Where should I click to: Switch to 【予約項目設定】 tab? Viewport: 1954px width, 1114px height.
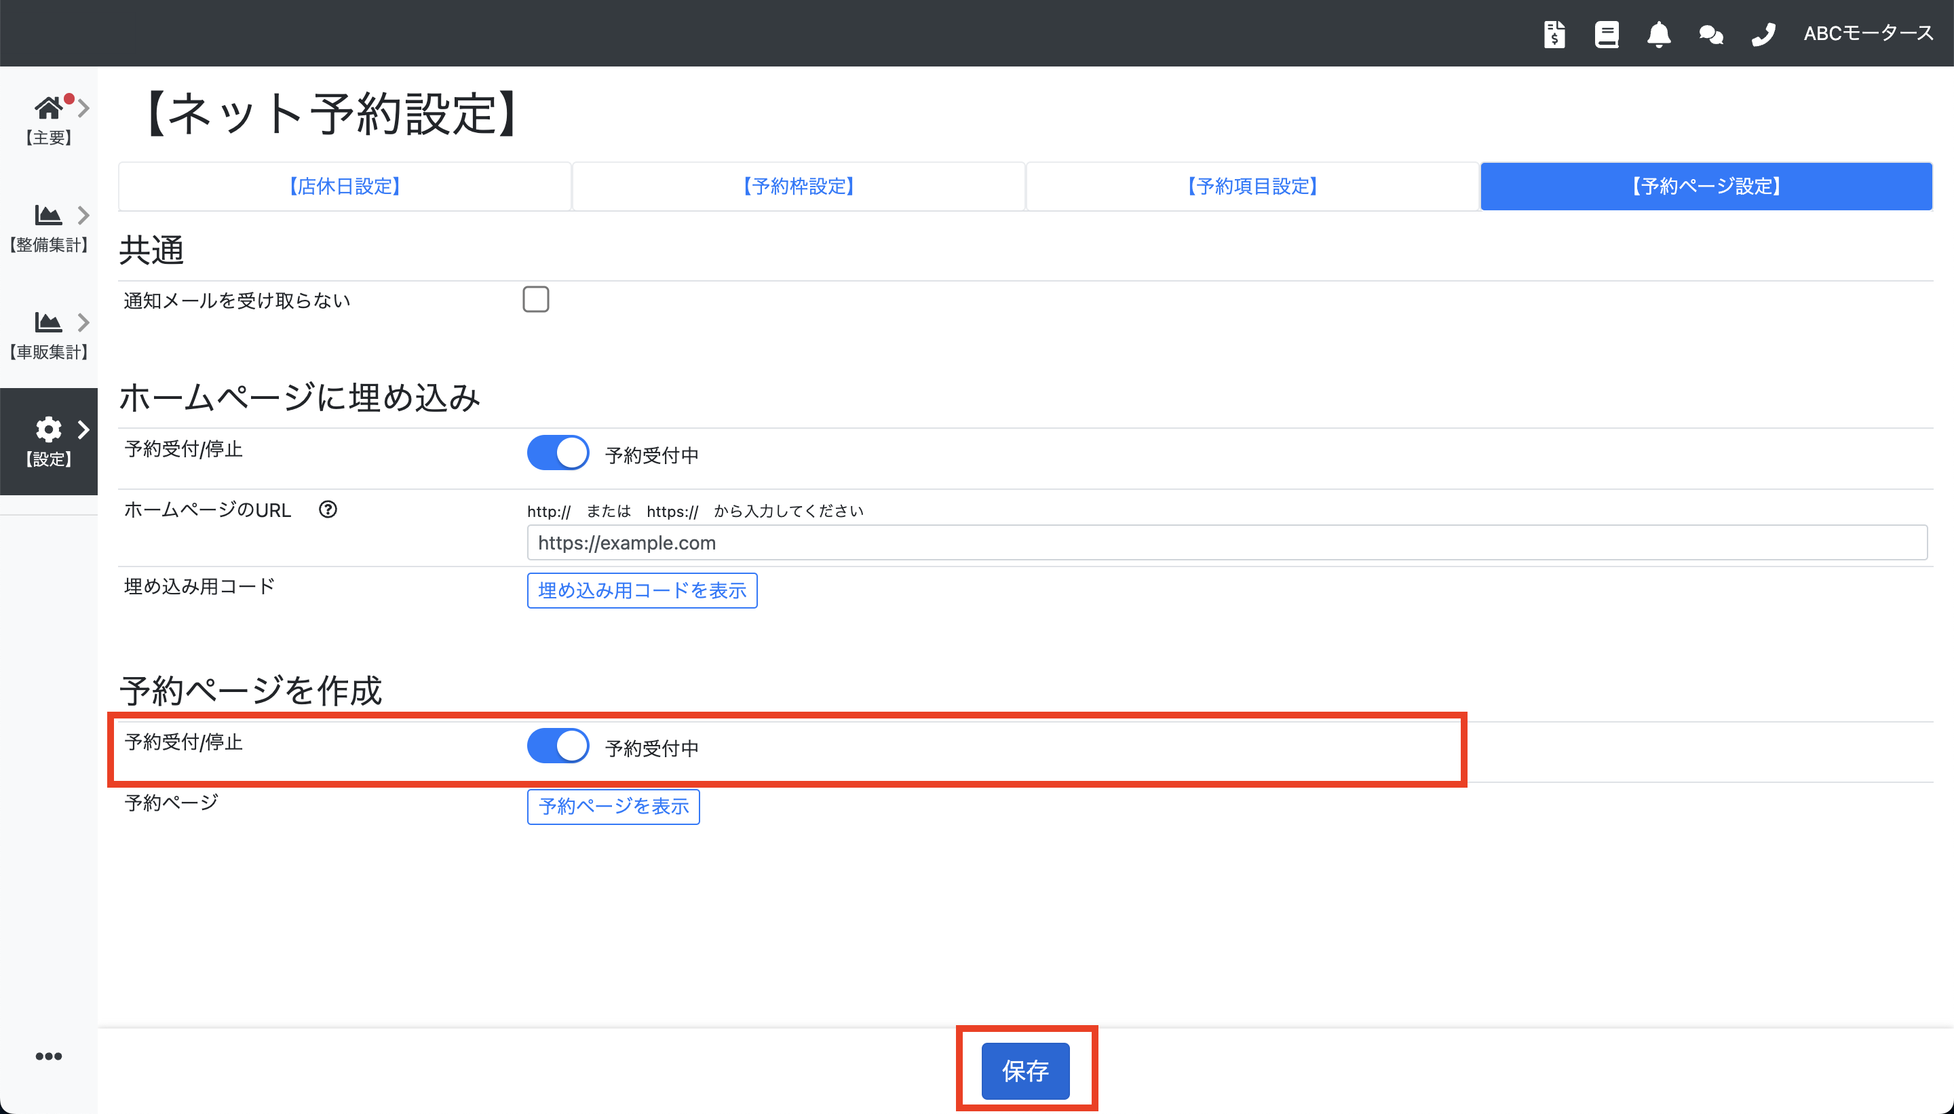tap(1252, 186)
